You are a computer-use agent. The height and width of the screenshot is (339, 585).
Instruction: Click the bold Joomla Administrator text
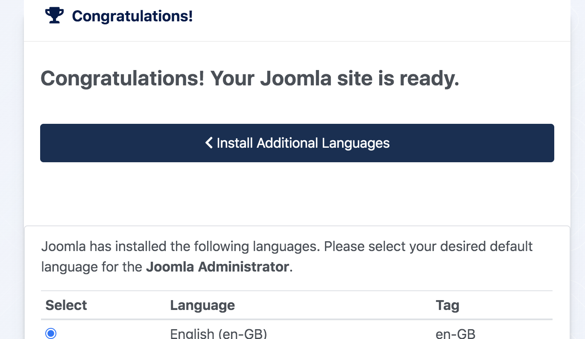pos(217,267)
